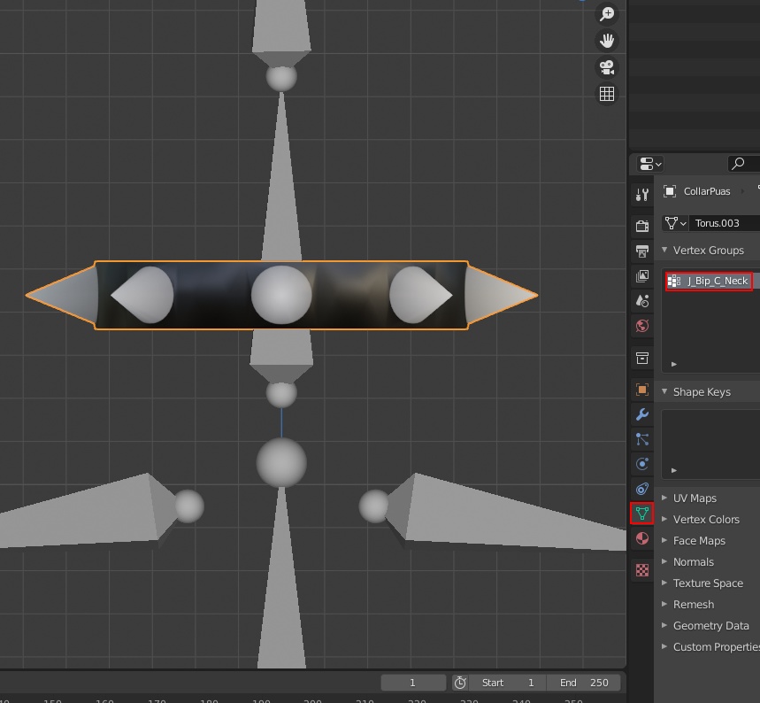Select the J_Bip_C_Neck vertex group
This screenshot has width=760, height=703.
click(711, 281)
